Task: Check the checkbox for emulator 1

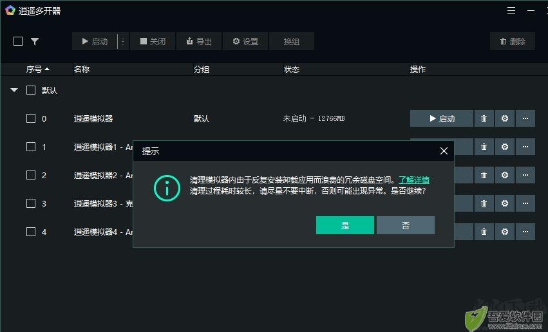Action: pyautogui.click(x=31, y=147)
